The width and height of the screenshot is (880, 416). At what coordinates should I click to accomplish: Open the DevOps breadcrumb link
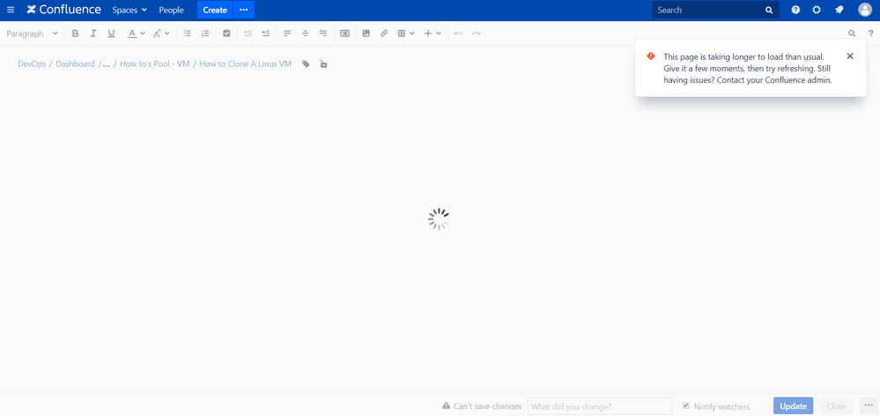[32, 64]
